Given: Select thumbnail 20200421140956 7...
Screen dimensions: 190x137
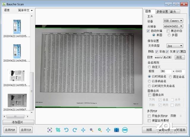Looking at the screenshot, I should point(17,100).
